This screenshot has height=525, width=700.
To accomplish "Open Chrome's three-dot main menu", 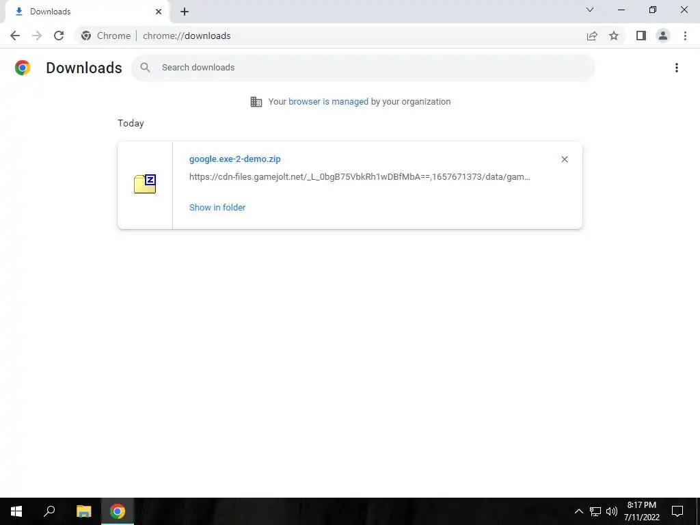I will point(685,36).
